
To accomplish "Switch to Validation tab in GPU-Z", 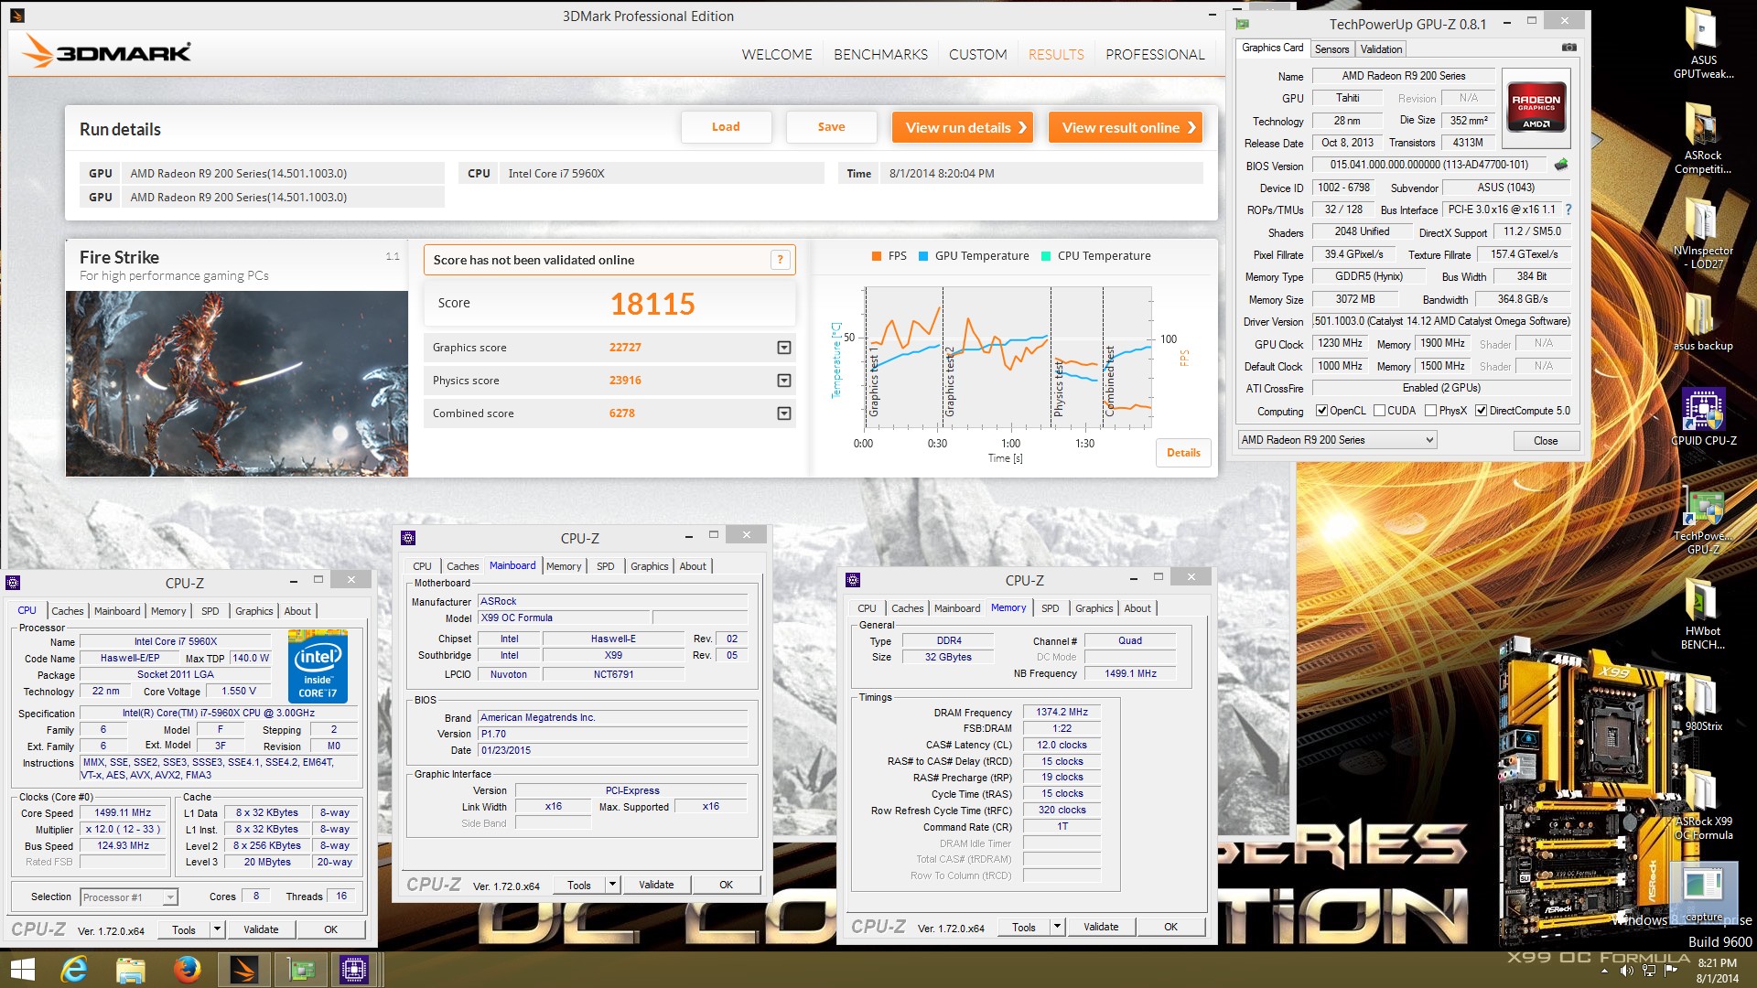I will click(x=1380, y=49).
